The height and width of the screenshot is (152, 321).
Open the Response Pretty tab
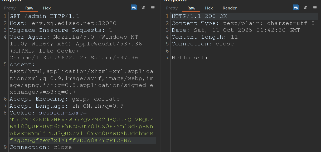(172, 8)
